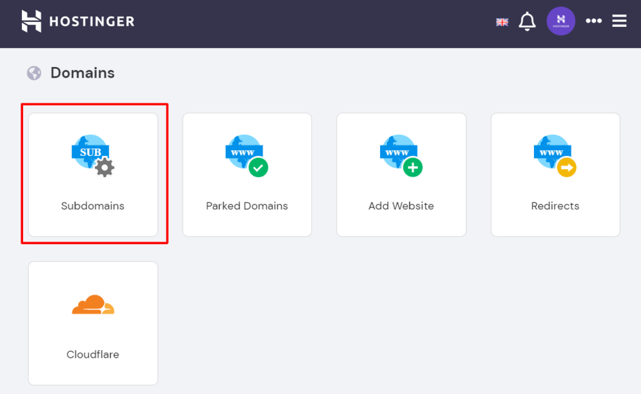
Task: Open the purple profile avatar menu
Action: pyautogui.click(x=561, y=21)
